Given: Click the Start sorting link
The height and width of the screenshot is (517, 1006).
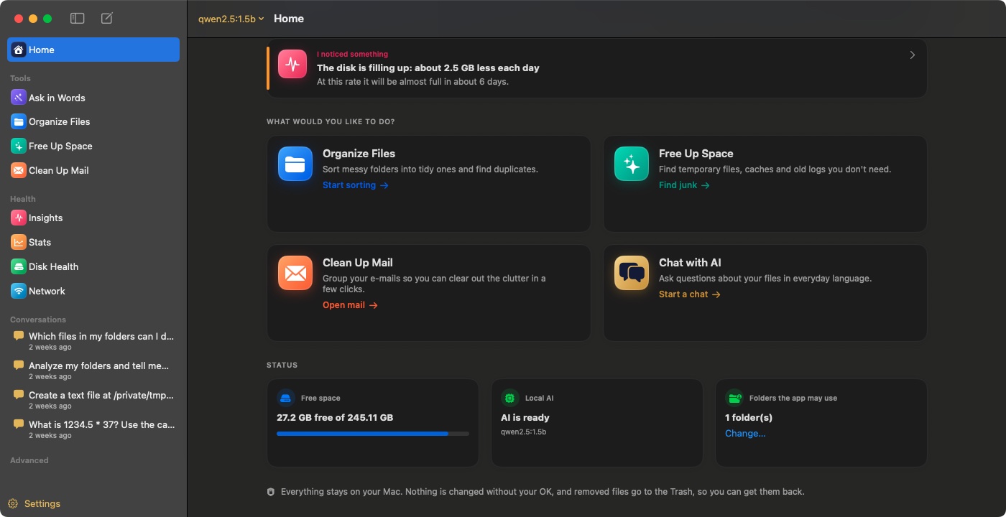Looking at the screenshot, I should [355, 185].
